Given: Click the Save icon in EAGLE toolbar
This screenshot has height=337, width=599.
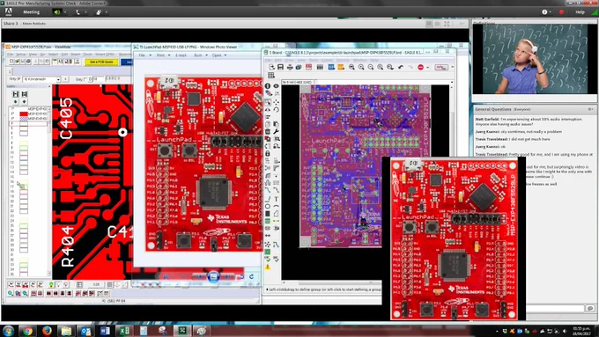Looking at the screenshot, I should [280, 67].
